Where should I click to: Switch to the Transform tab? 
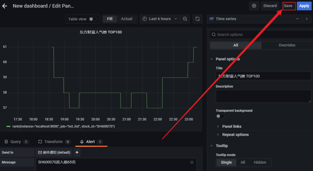coord(53,142)
